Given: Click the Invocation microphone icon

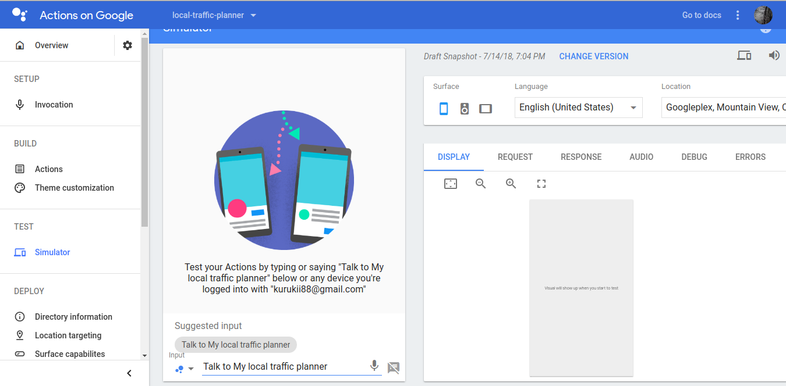Looking at the screenshot, I should click(20, 105).
